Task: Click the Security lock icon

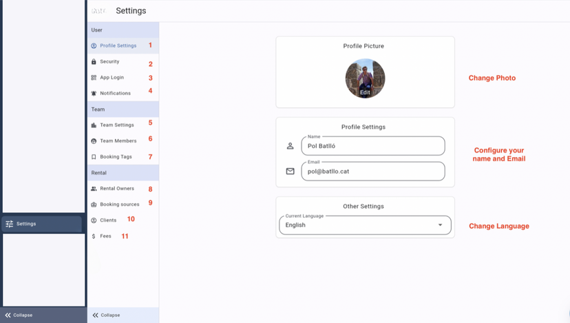Action: pos(94,62)
